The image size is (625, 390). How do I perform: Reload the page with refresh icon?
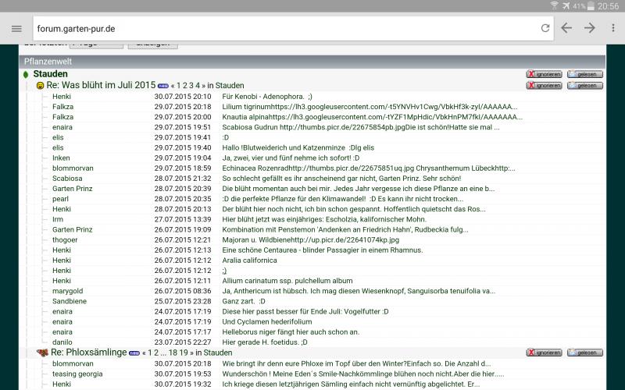(545, 28)
